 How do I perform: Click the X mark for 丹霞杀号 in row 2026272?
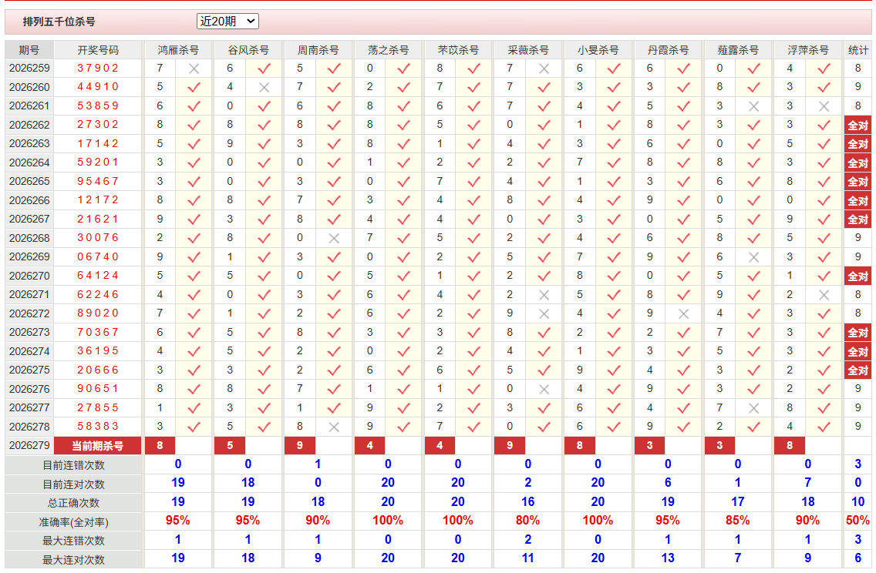pyautogui.click(x=683, y=313)
